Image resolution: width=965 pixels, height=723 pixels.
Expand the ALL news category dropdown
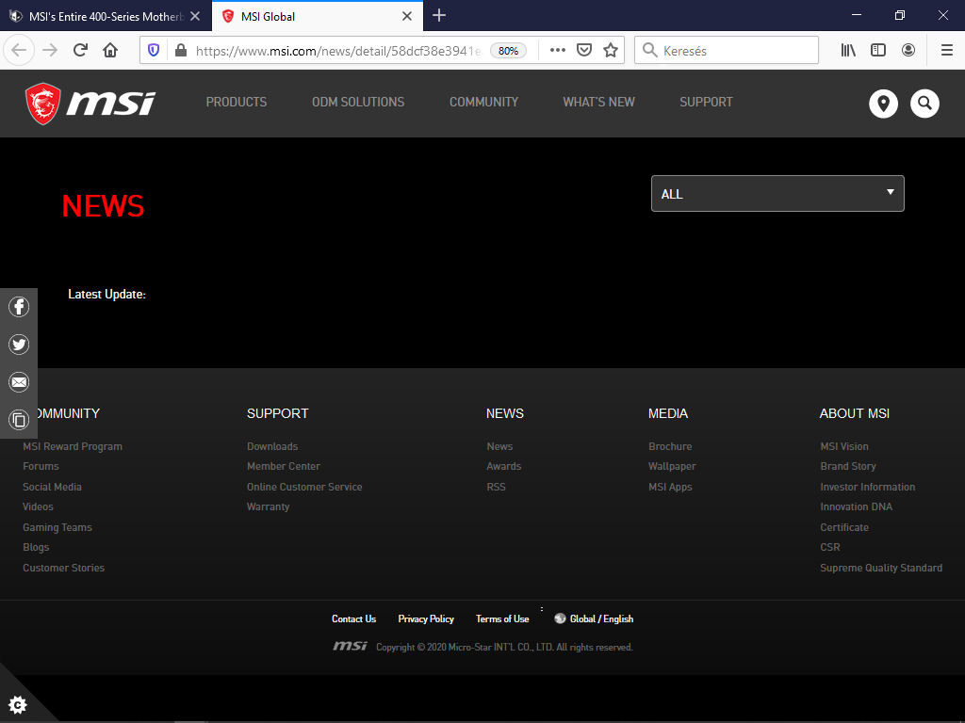point(777,194)
